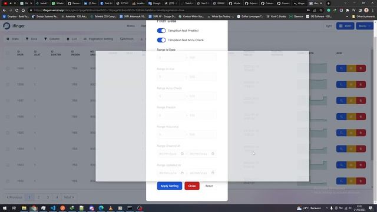Click the ifinger logo icon
The image size is (377, 212).
[x=6, y=26]
